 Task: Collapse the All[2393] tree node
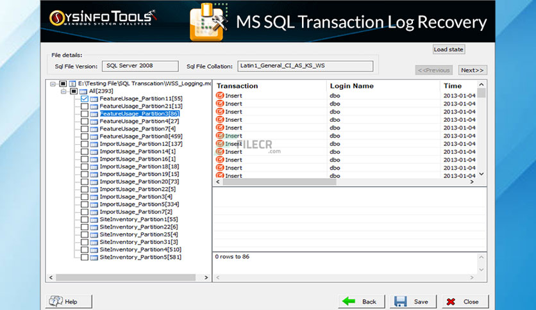pos(63,91)
